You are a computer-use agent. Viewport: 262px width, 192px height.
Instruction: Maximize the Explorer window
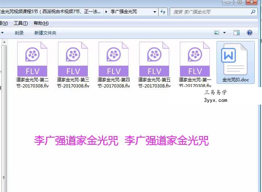[240, 2]
